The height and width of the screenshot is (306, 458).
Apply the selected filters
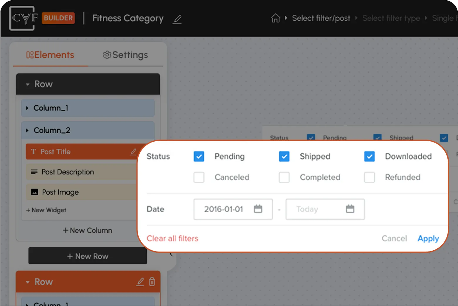coord(428,239)
